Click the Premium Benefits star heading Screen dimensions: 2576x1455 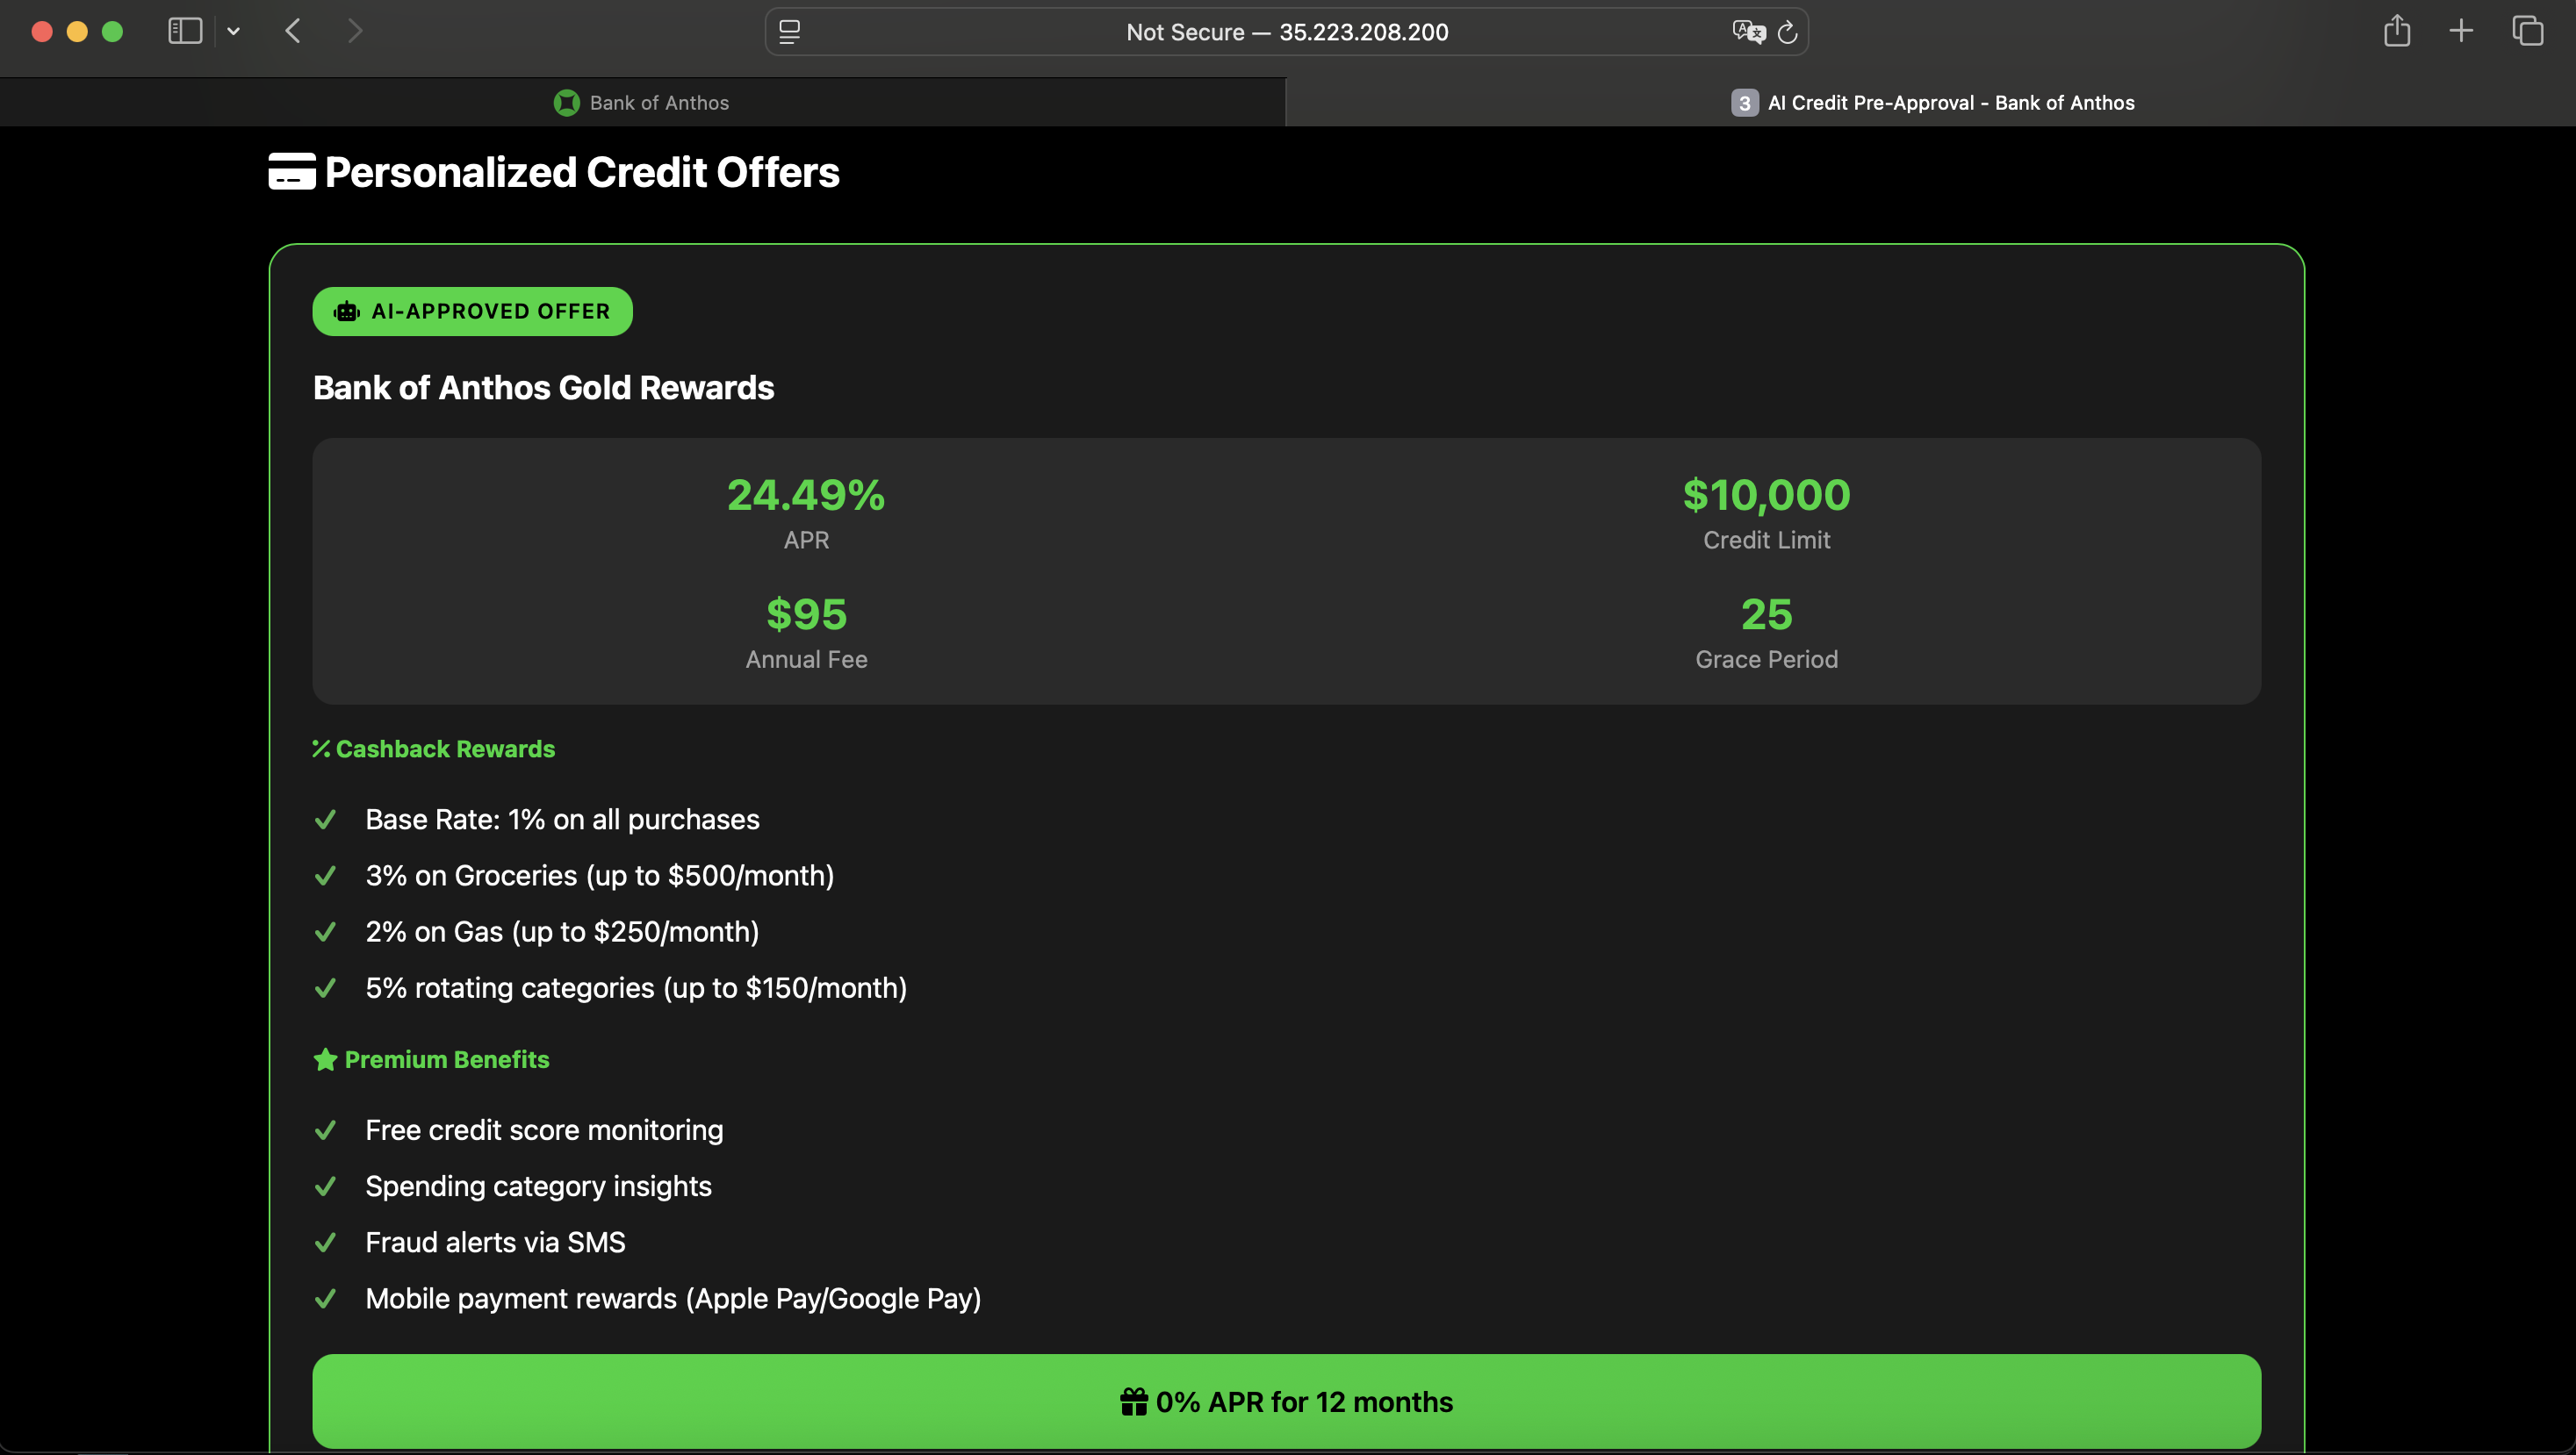pos(432,1059)
